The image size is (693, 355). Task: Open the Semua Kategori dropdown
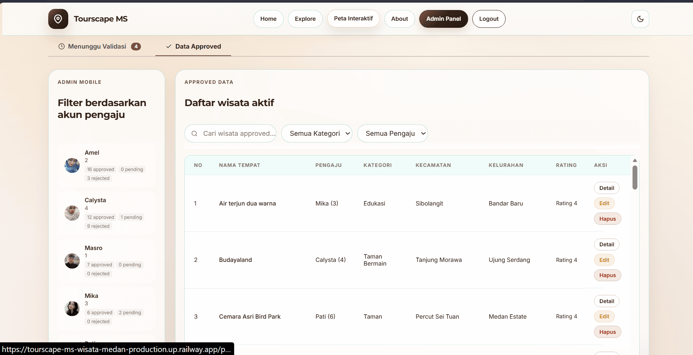(317, 134)
